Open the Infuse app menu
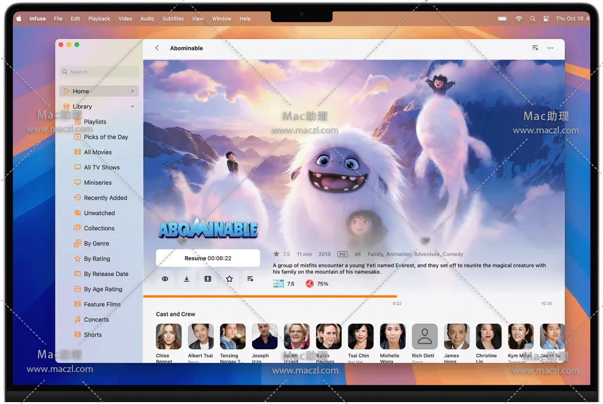Viewport: 603px width, 404px height. [x=38, y=19]
